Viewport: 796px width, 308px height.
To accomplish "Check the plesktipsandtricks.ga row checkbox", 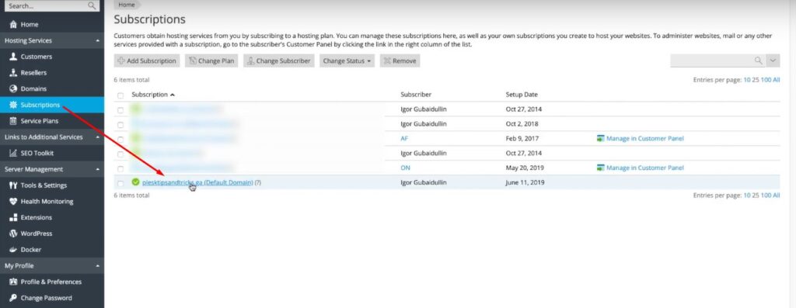I will pyautogui.click(x=120, y=183).
